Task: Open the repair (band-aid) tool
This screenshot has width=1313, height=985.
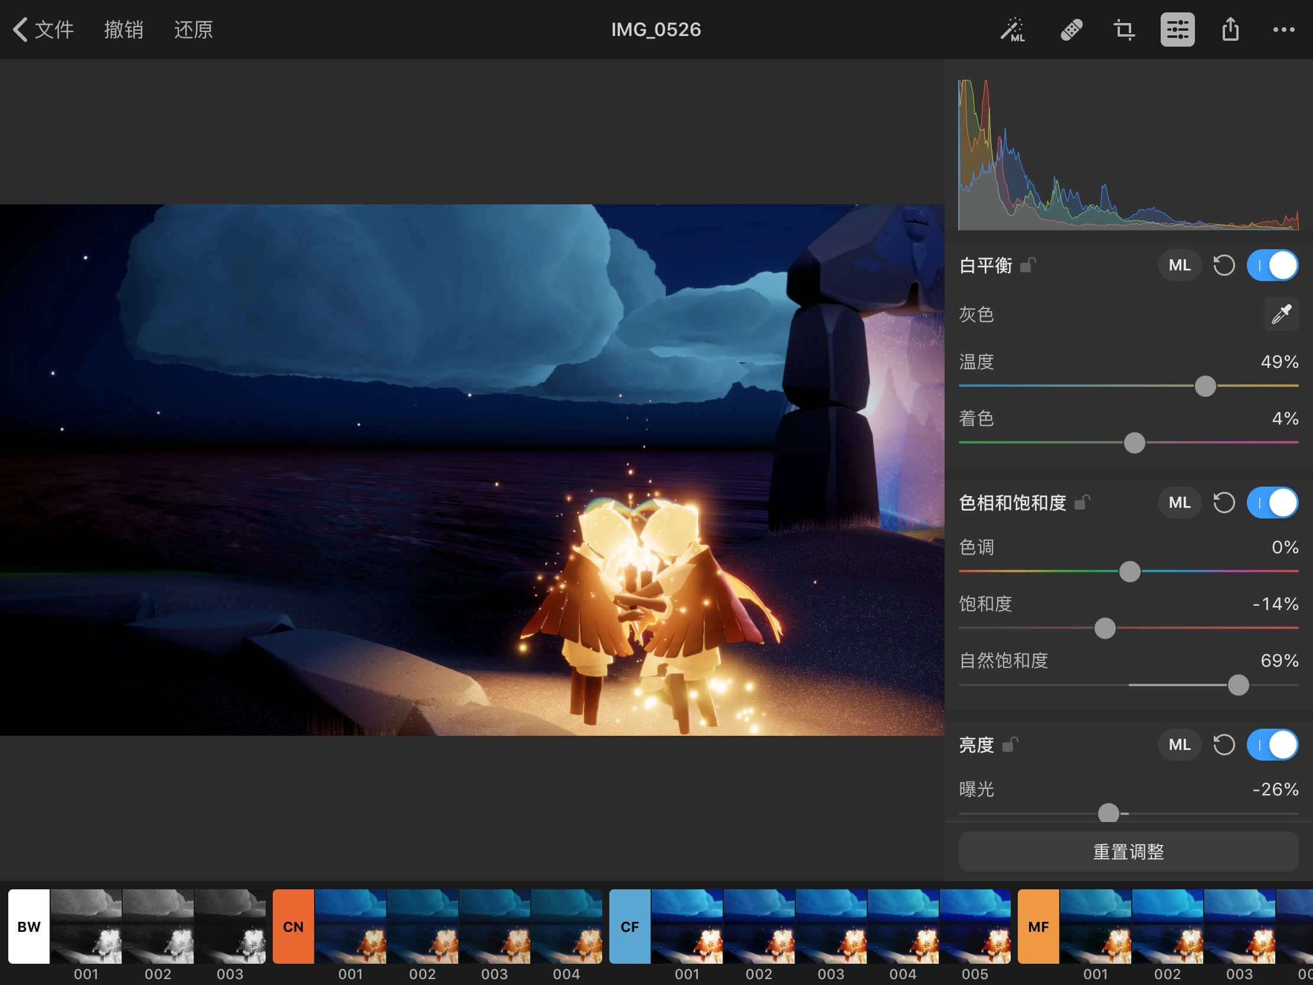Action: coord(1071,29)
